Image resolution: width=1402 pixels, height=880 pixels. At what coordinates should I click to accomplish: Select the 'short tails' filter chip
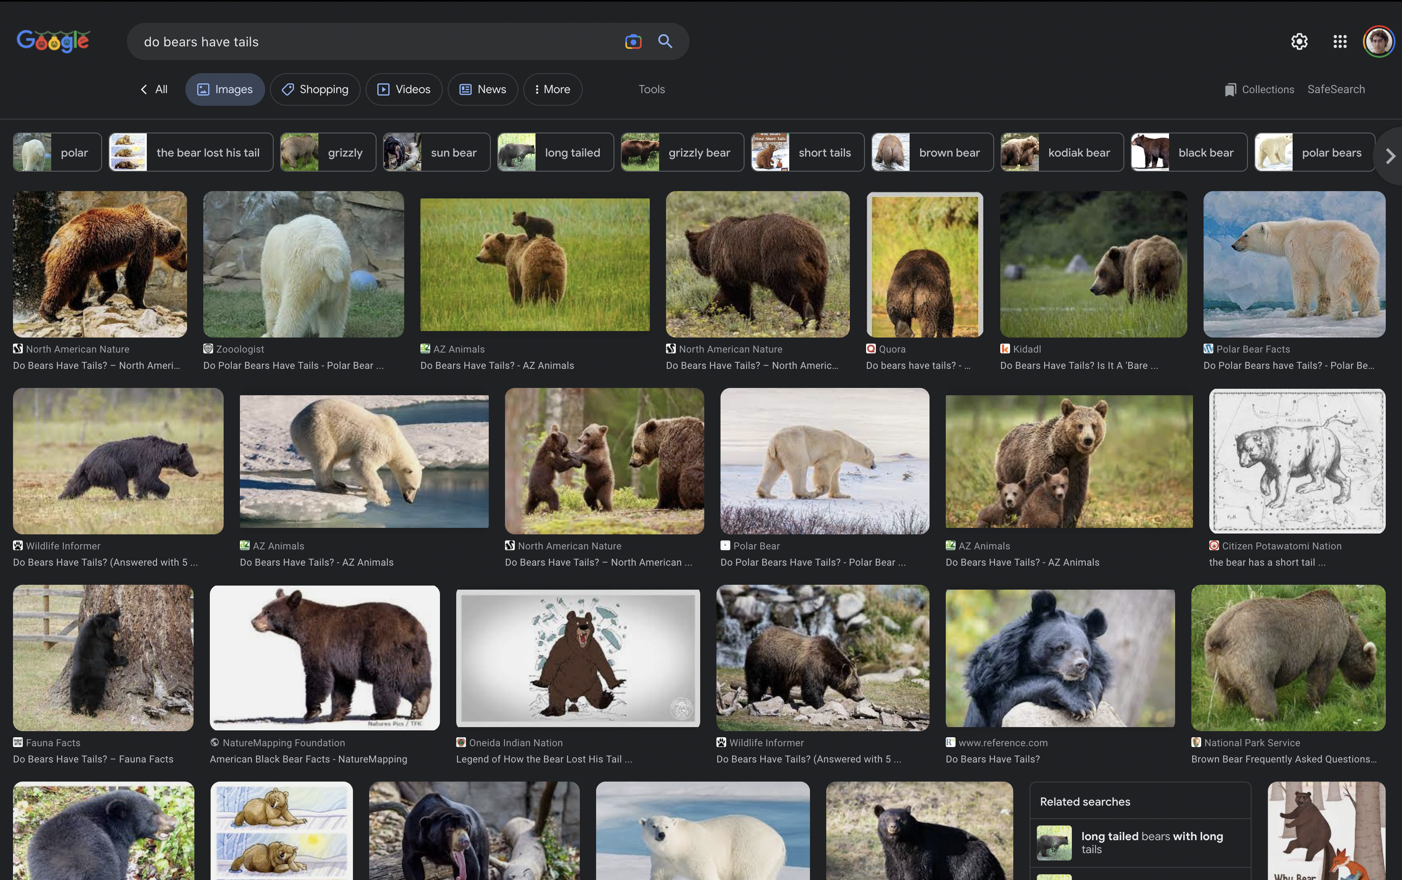click(807, 152)
